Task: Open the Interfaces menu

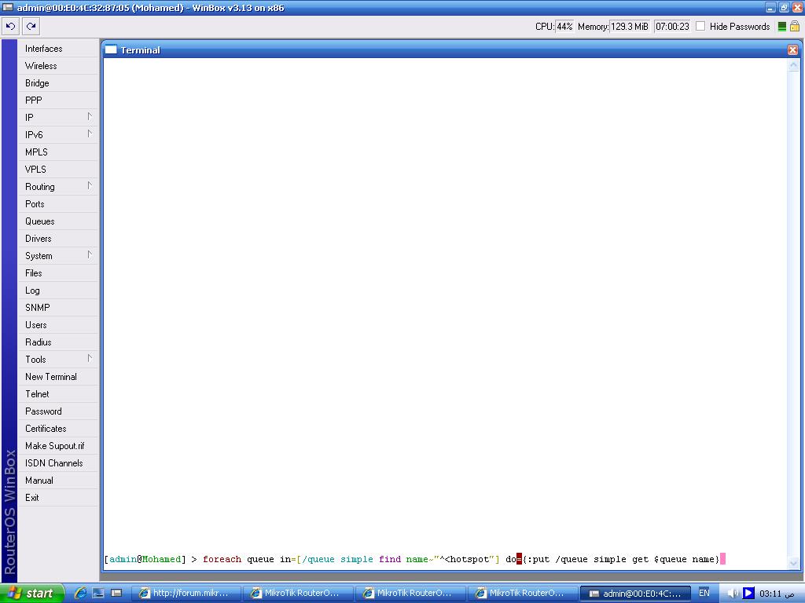Action: pyautogui.click(x=58, y=49)
